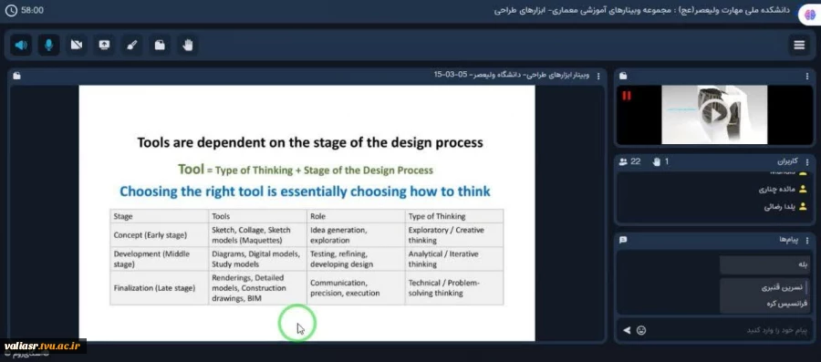821x362 pixels.
Task: Send the chat message with arrow button
Action: [x=627, y=330]
